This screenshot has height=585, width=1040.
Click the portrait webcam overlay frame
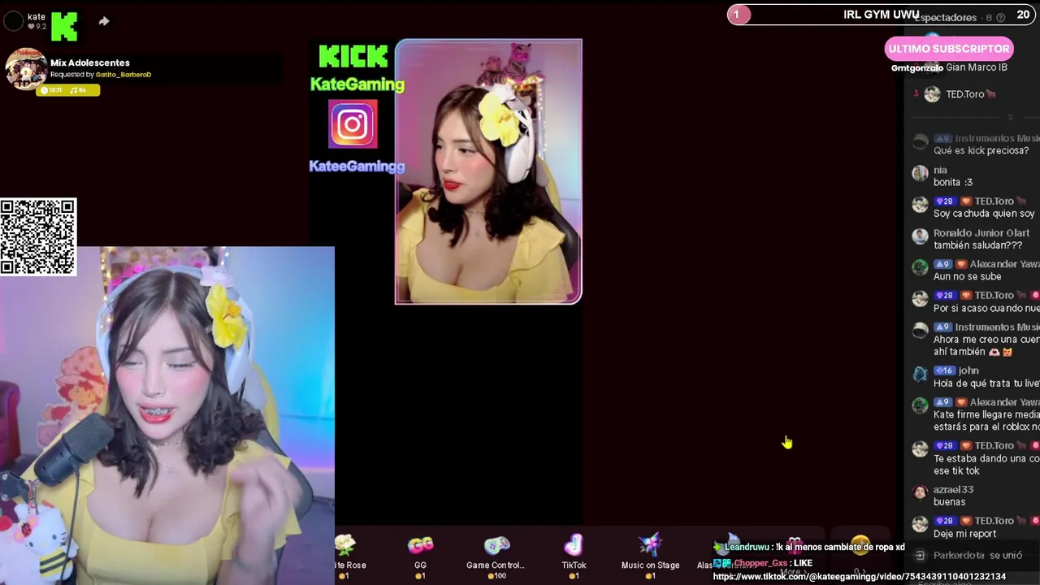[488, 171]
